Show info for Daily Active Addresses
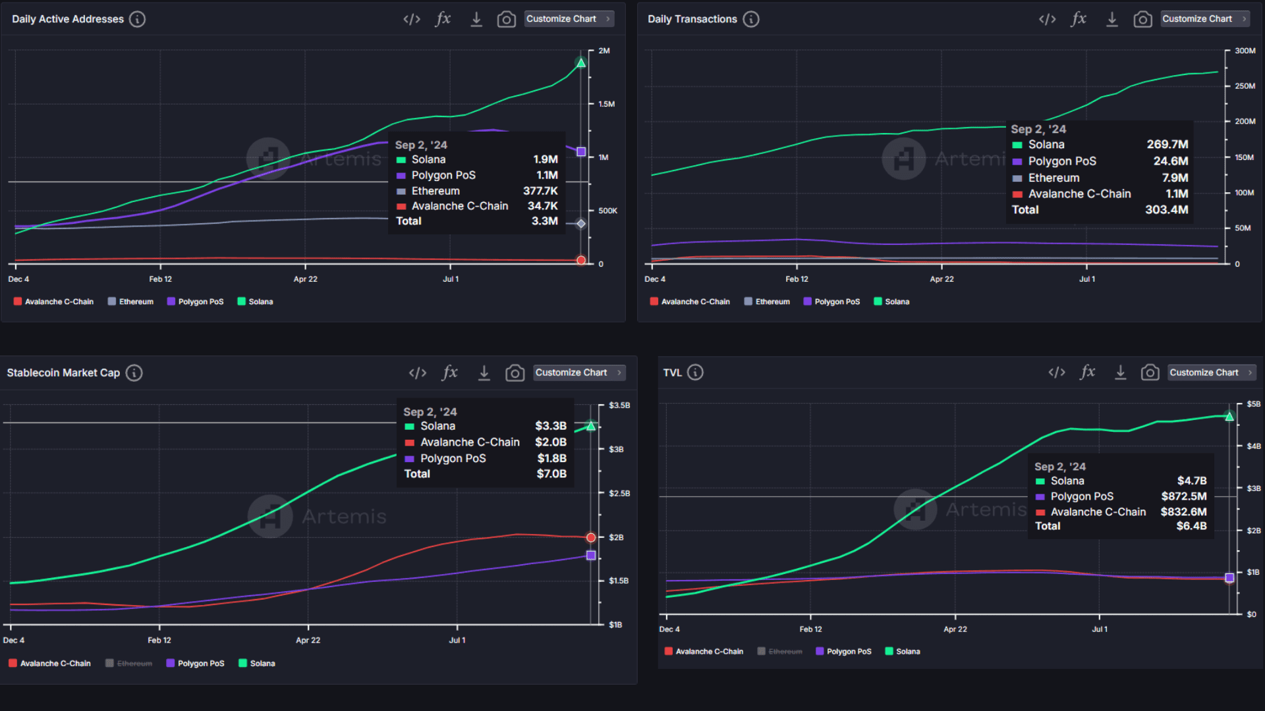 pos(137,19)
